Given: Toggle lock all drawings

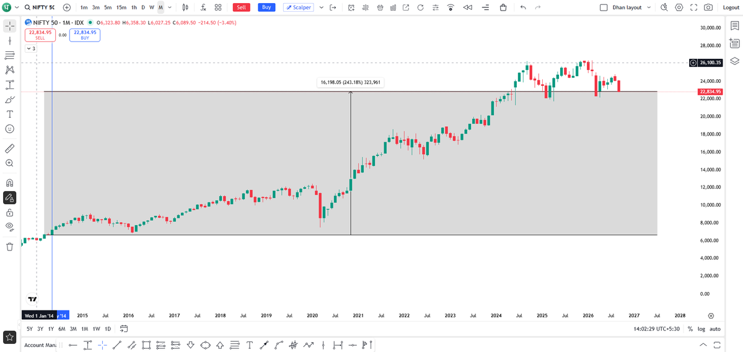Looking at the screenshot, I should click(x=9, y=212).
